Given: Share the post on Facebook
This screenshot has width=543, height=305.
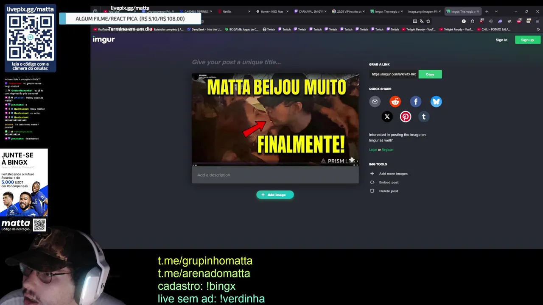Looking at the screenshot, I should [x=416, y=101].
